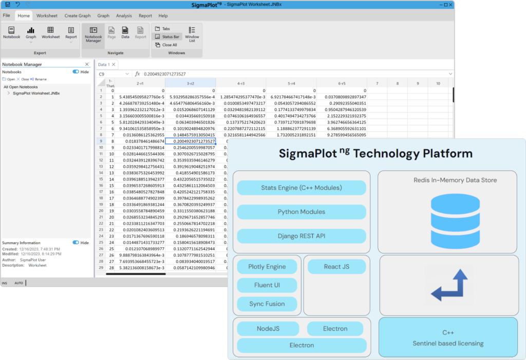This screenshot has height=360, width=526.
Task: Open the Notebook Manager panel button
Action: 93,34
